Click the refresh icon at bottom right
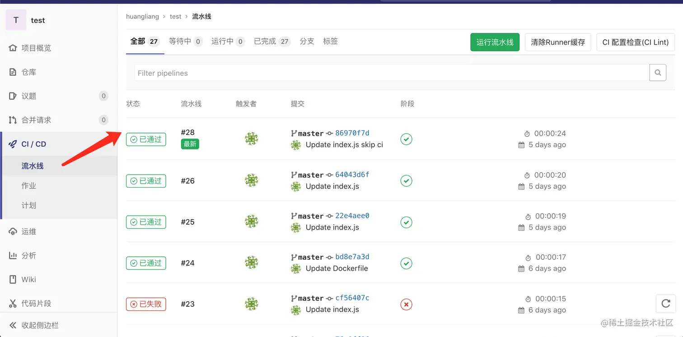 (x=665, y=303)
